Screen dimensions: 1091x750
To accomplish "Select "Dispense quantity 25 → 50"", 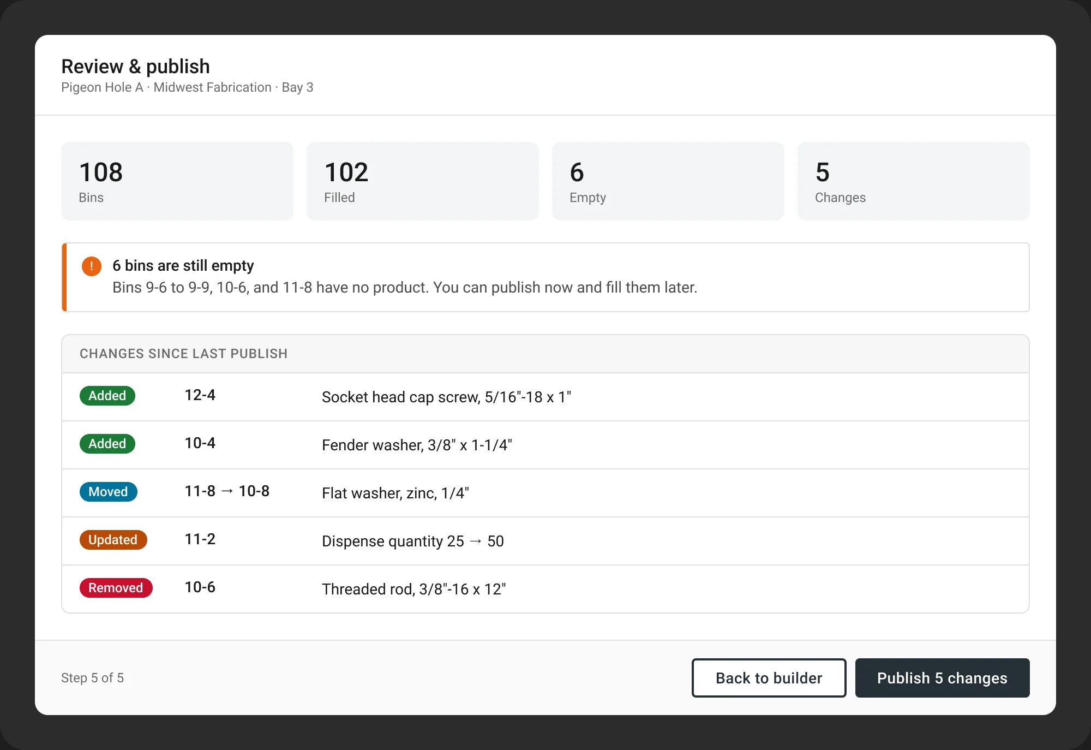I will coord(413,541).
